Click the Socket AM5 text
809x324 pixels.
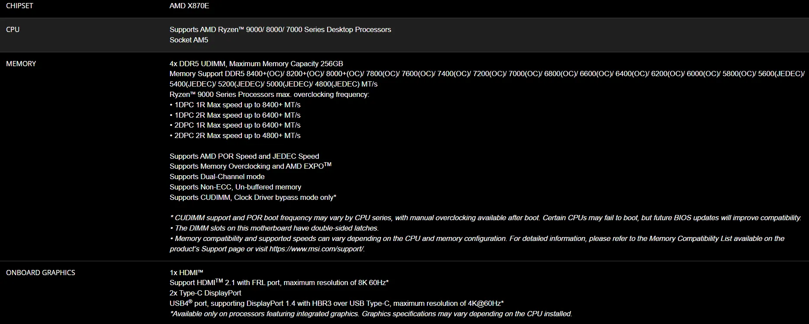coord(189,40)
